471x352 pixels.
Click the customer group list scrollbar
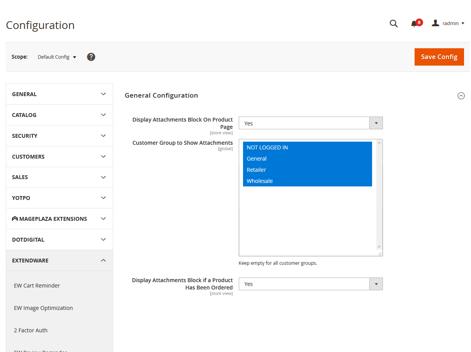click(379, 195)
